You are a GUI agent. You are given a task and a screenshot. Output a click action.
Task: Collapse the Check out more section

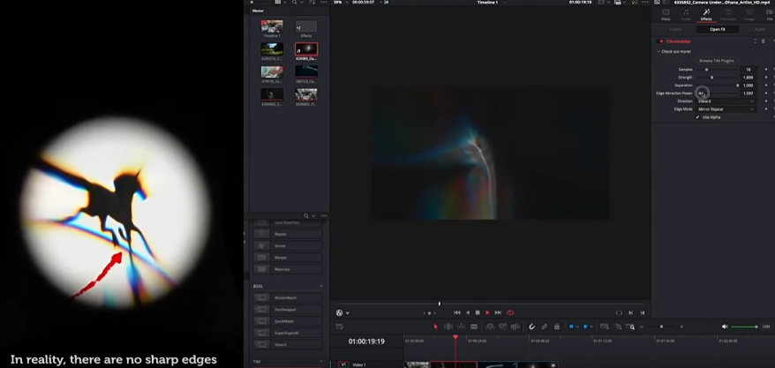click(658, 51)
